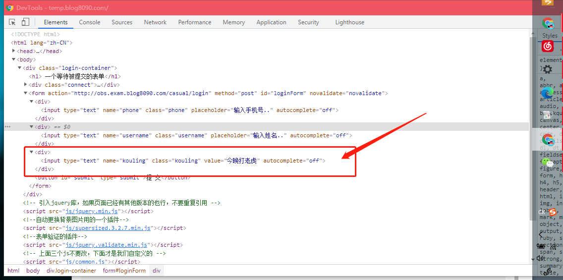Click the form action URL attribute value
The image size is (563, 280).
pyautogui.click(x=141, y=93)
